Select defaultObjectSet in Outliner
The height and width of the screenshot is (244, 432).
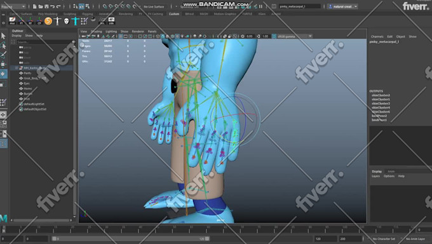[x=35, y=109]
